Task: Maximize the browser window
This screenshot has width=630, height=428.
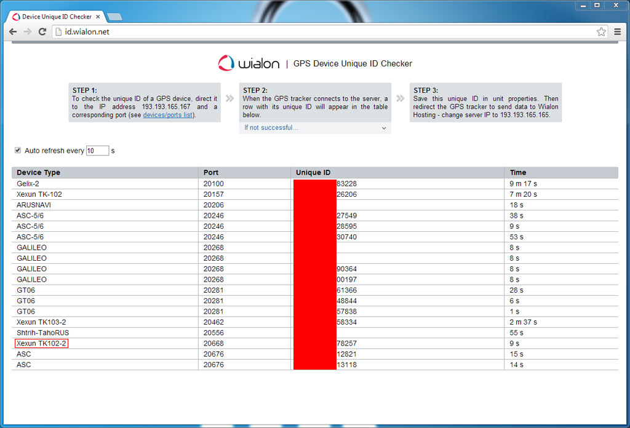Action: (x=597, y=5)
